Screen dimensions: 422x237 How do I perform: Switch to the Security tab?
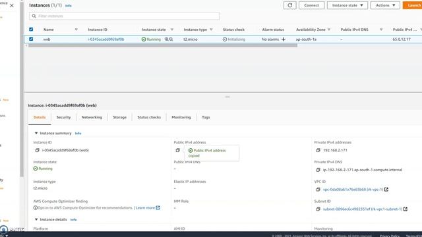[x=63, y=117]
